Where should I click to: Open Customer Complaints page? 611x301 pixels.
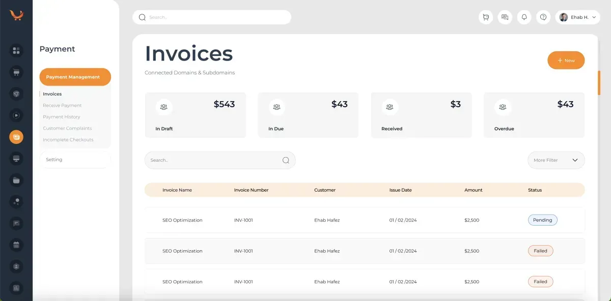[67, 128]
